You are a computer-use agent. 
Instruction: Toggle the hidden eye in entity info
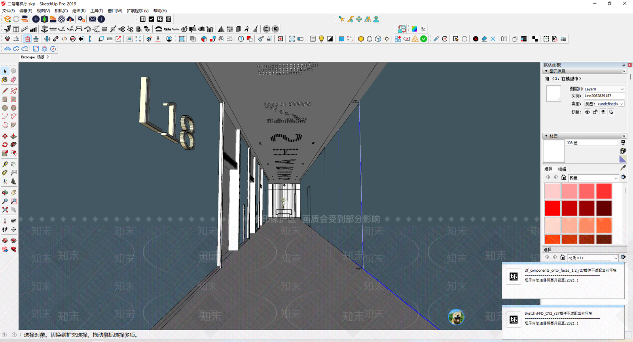(x=587, y=112)
